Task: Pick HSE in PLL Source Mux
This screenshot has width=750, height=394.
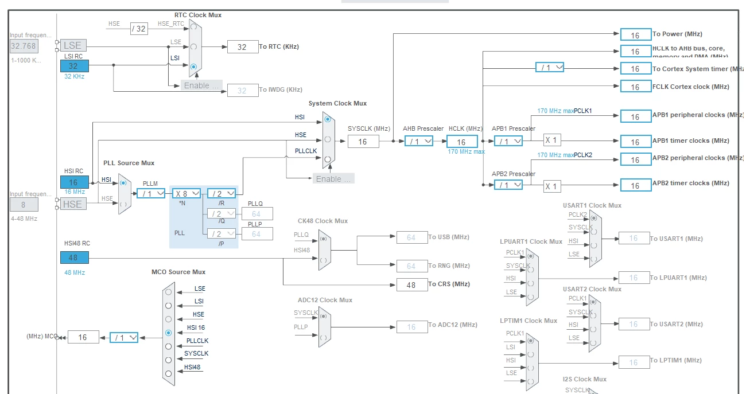Action: 123,204
